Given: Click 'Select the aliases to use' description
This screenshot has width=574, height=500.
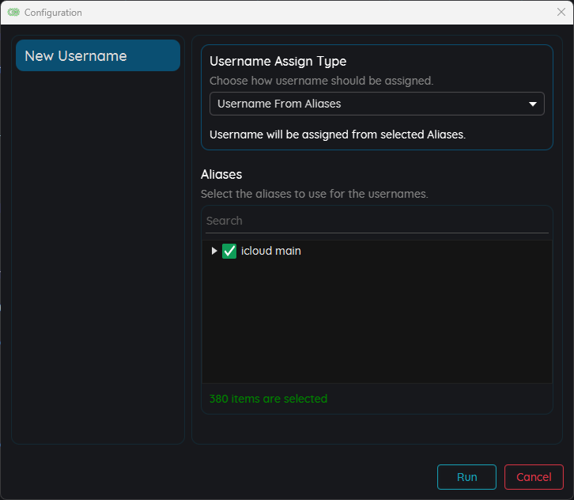Looking at the screenshot, I should [314, 194].
